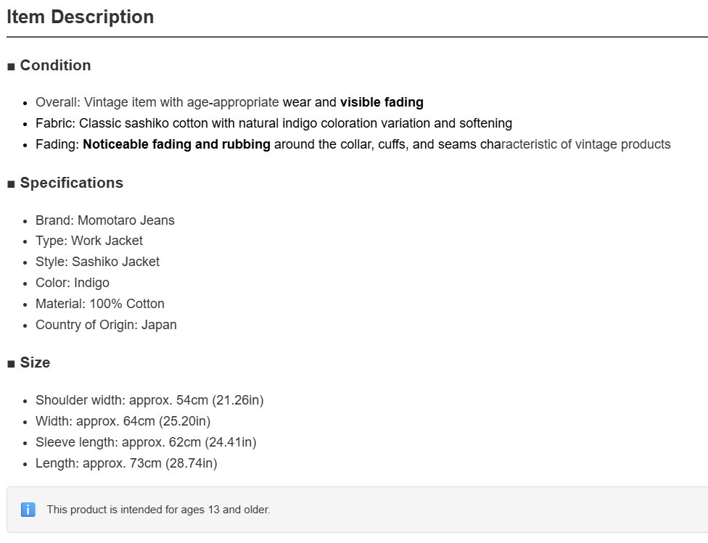Click the Length approx. 73cm line

[x=126, y=463]
